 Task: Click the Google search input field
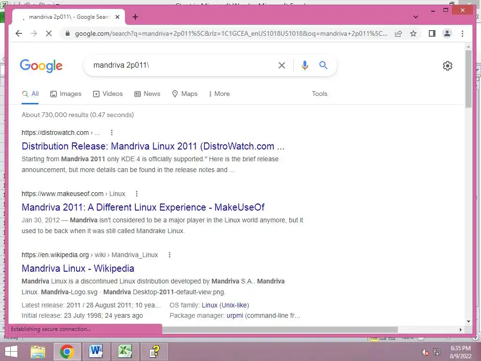183,65
